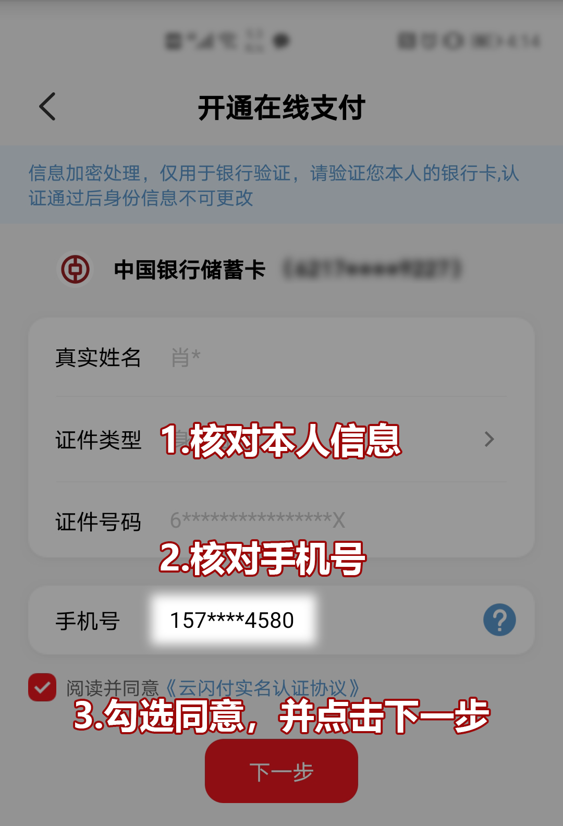Tap the 下一步 button
The image size is (563, 826).
[x=281, y=771]
